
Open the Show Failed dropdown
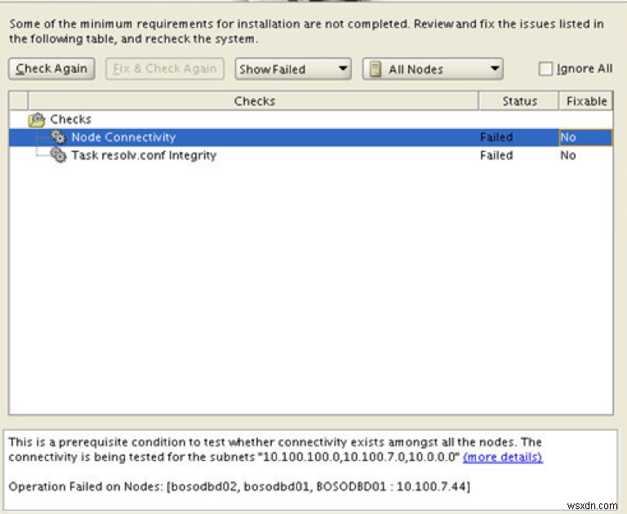click(293, 69)
